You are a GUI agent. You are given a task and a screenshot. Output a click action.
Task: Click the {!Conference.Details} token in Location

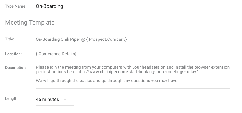56,54
